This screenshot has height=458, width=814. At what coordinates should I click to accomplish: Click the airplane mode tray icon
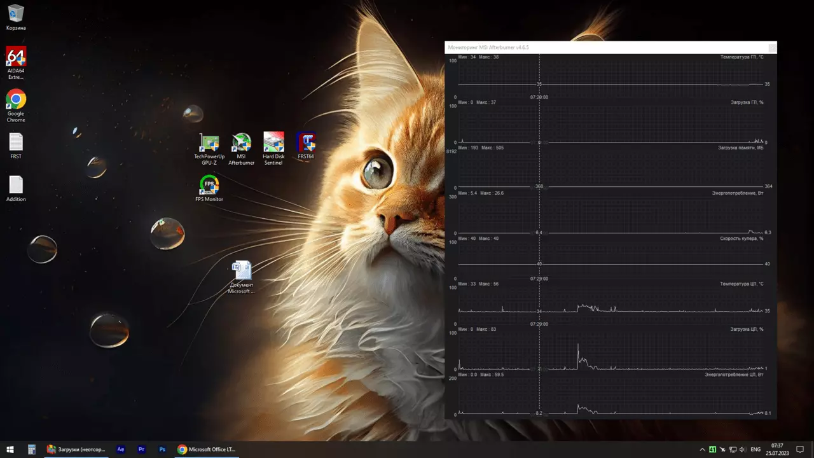click(x=722, y=449)
